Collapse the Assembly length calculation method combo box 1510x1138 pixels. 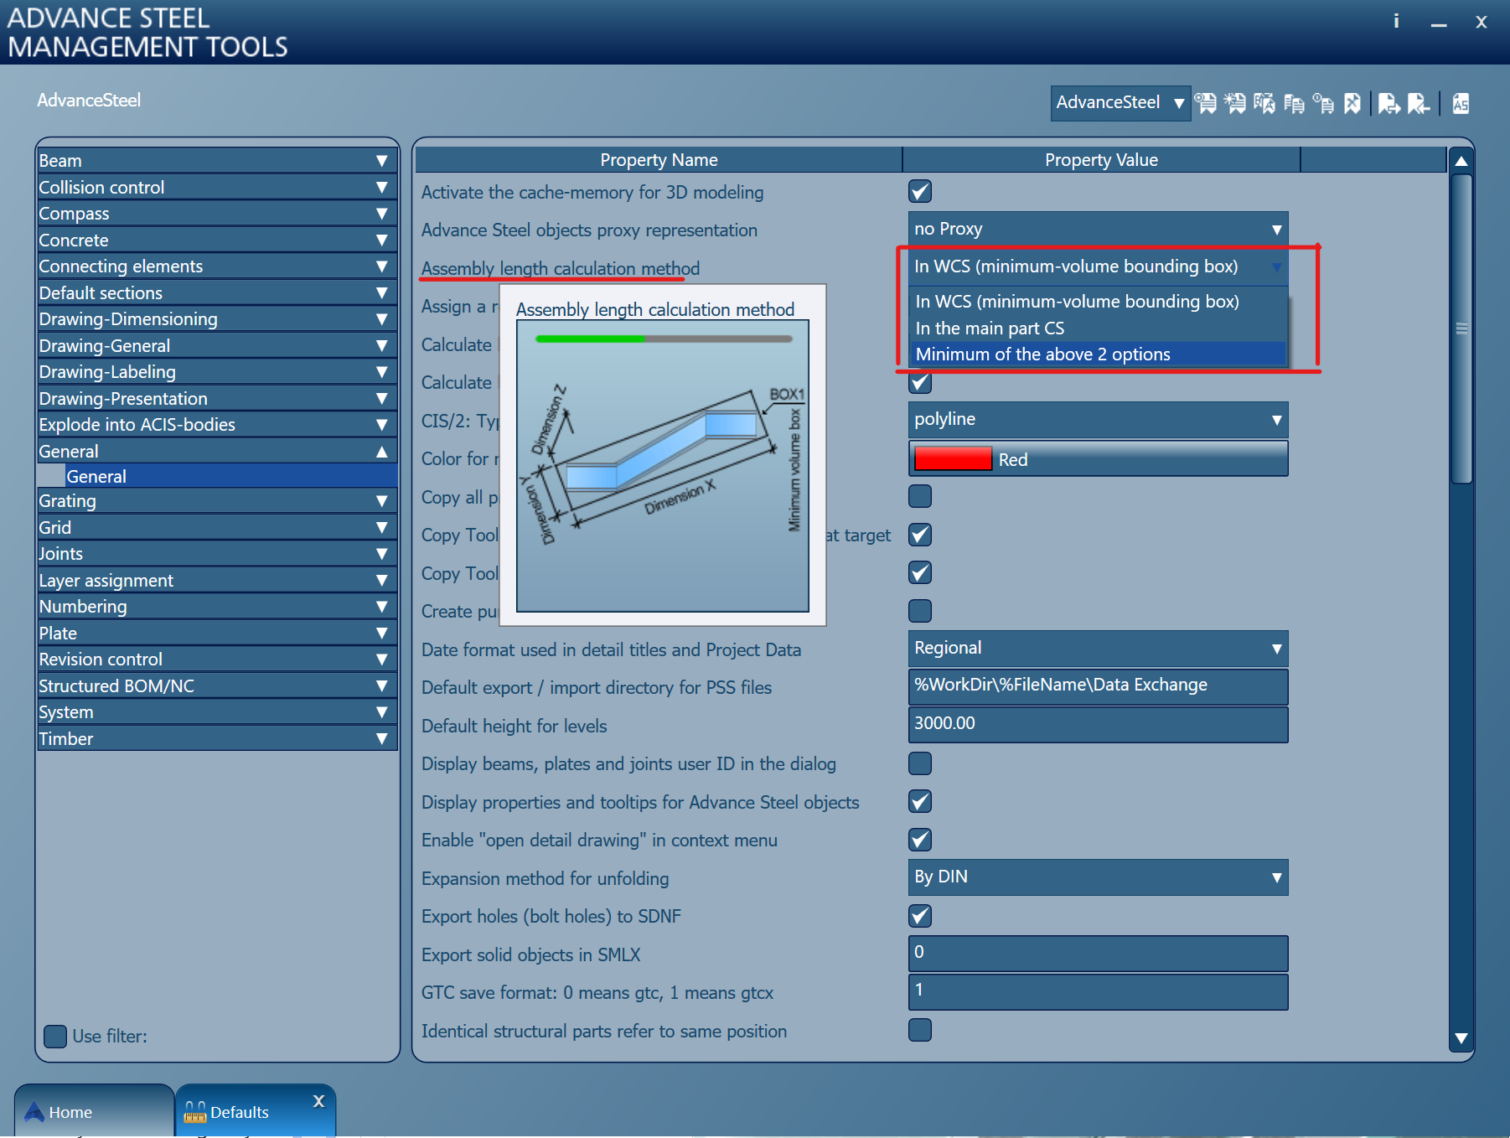pos(1098,266)
